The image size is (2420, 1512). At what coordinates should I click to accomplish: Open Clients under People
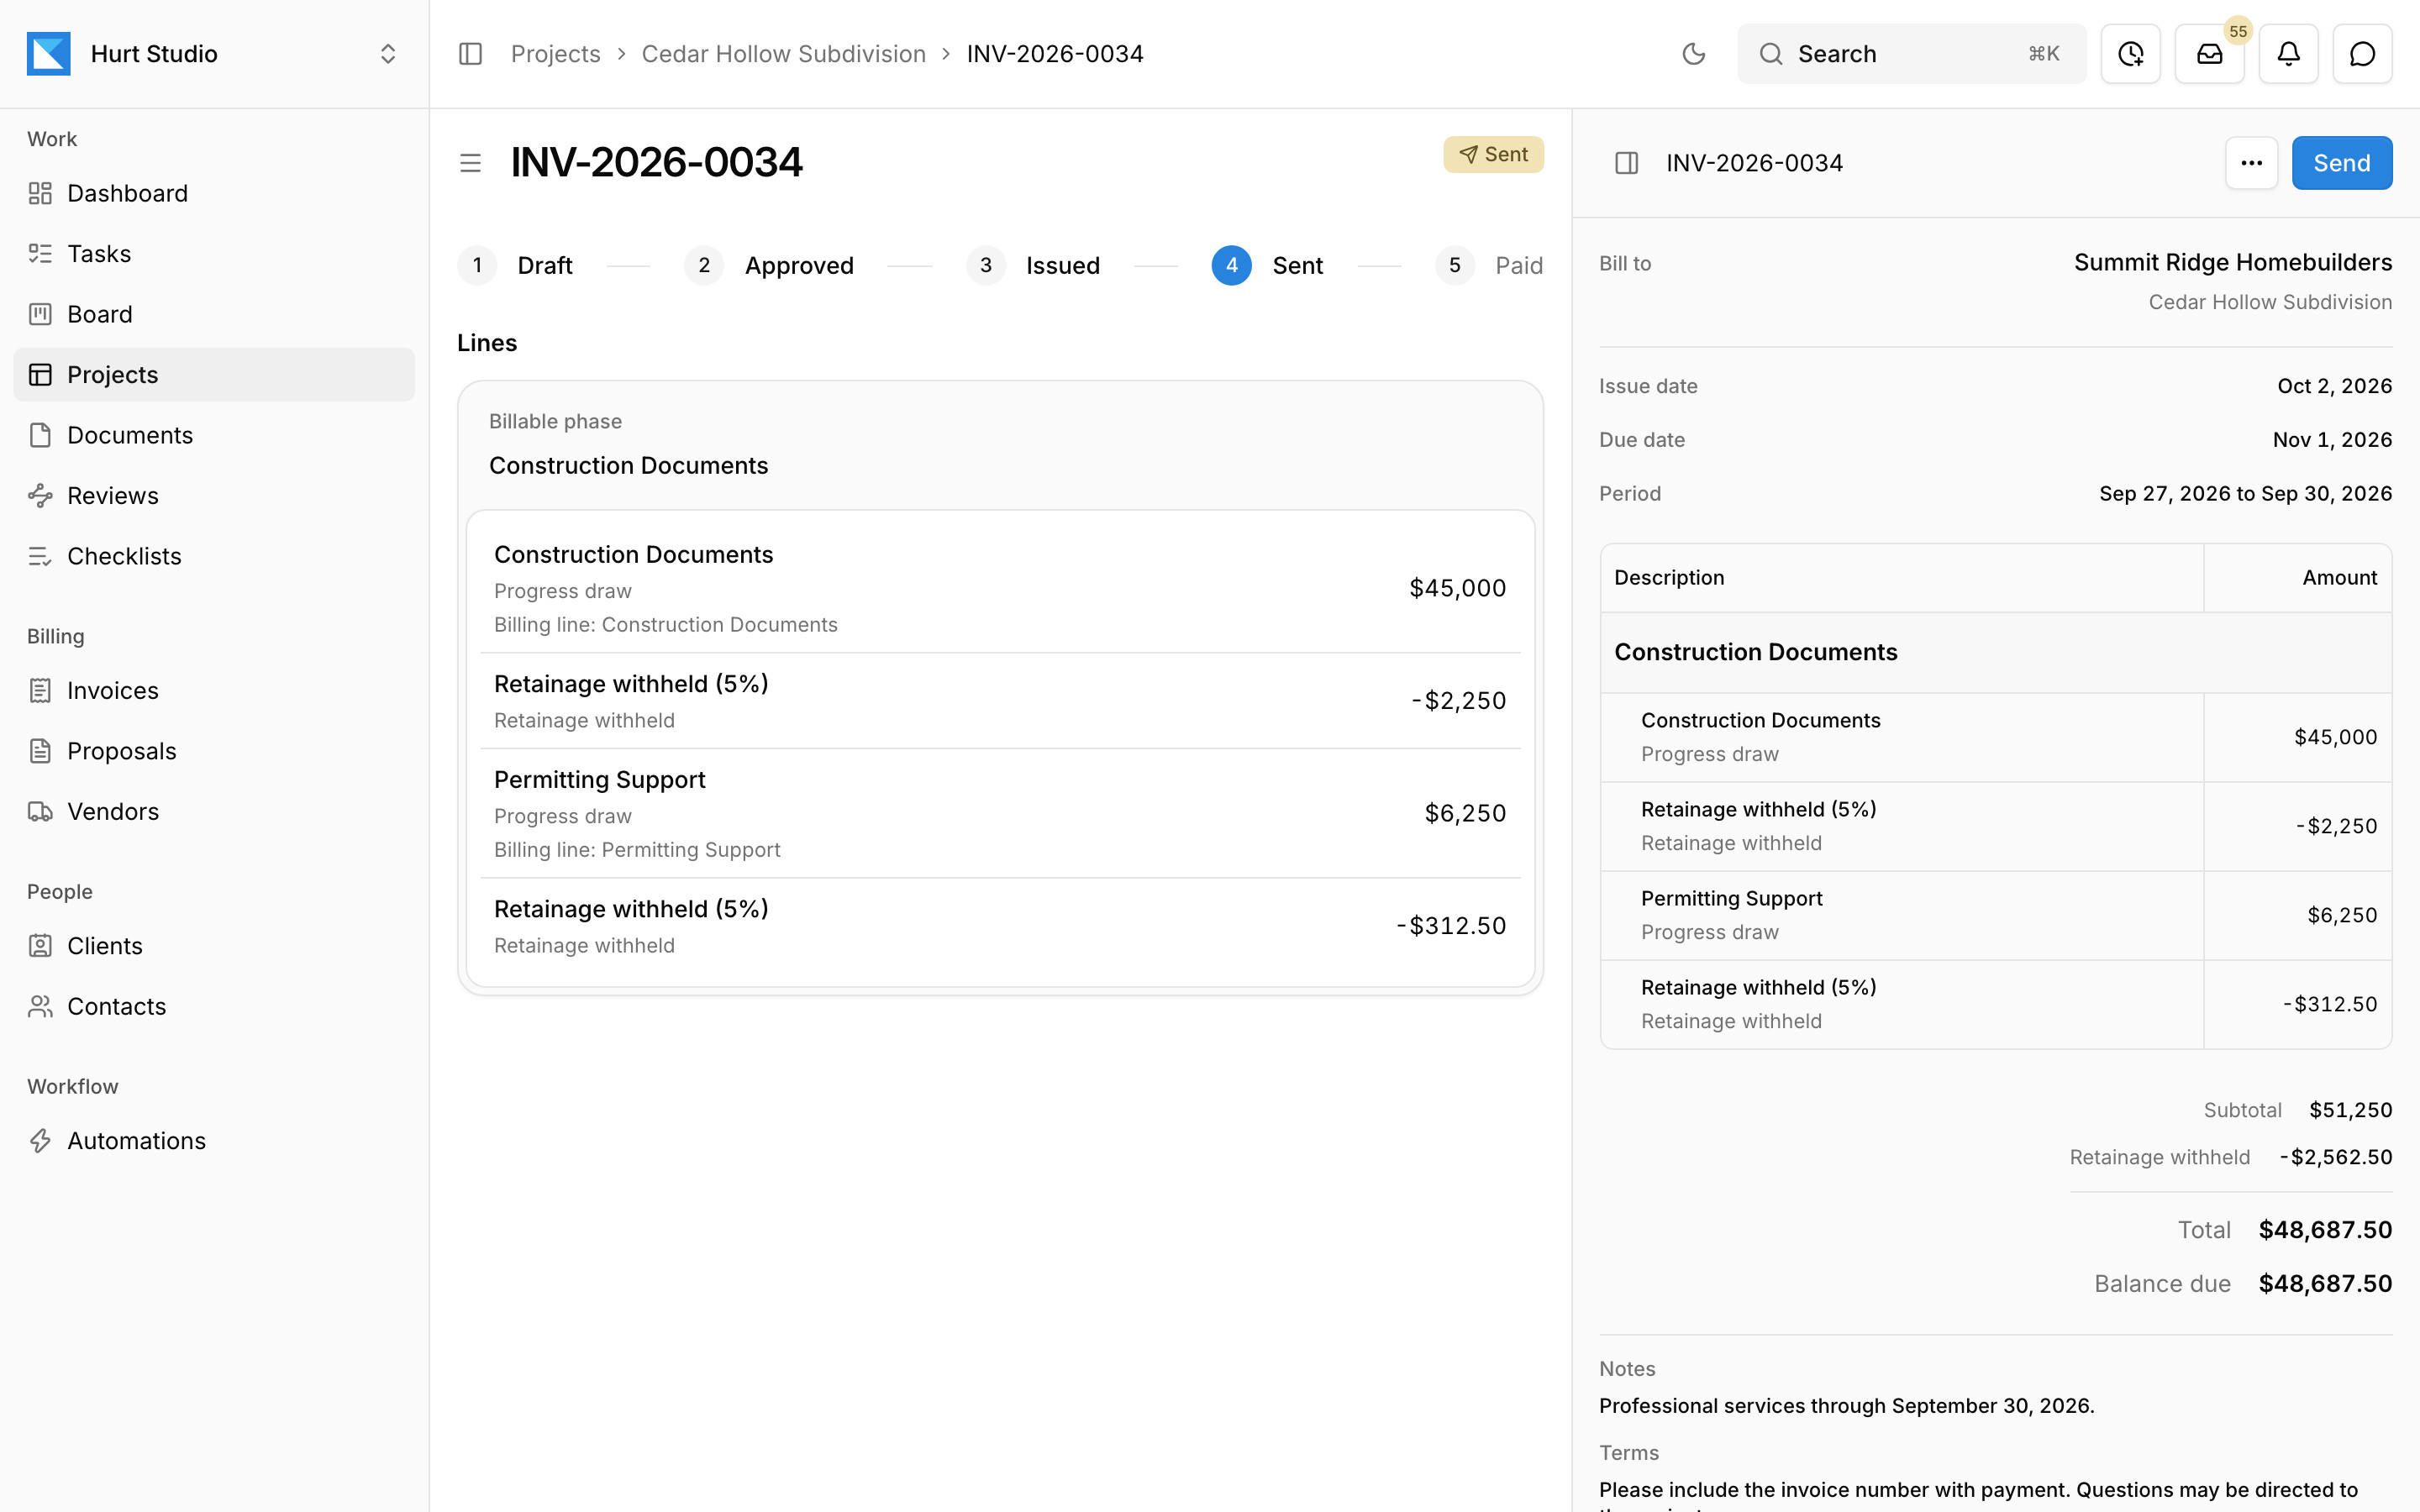coord(213,946)
